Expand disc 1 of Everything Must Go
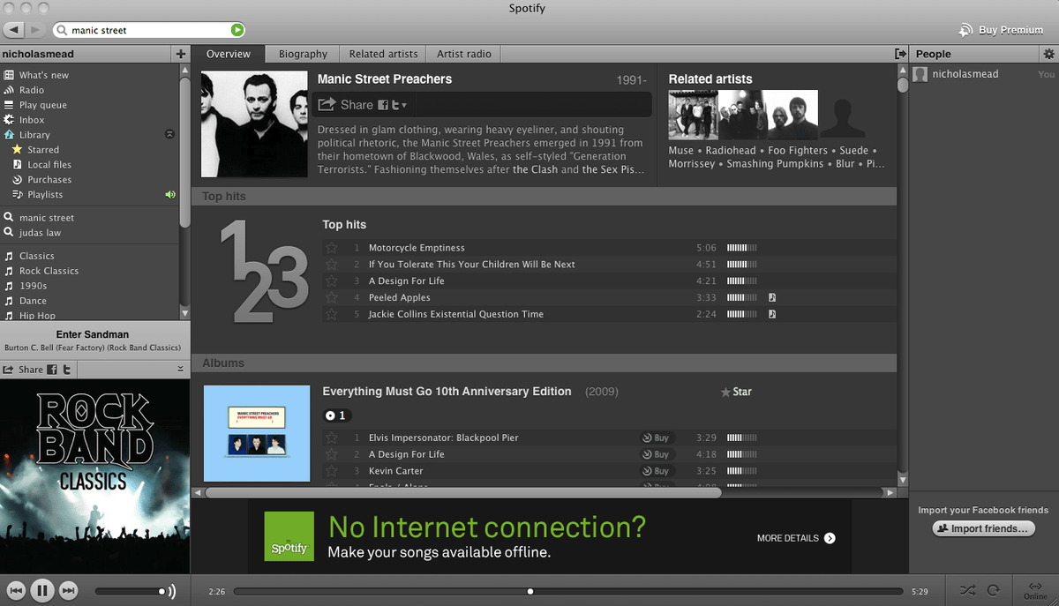Screen dimensions: 1059x606 pyautogui.click(x=336, y=415)
